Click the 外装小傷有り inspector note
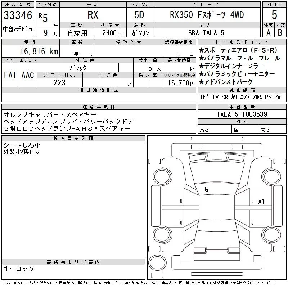The height and width of the screenshot is (288, 288). click(22, 152)
